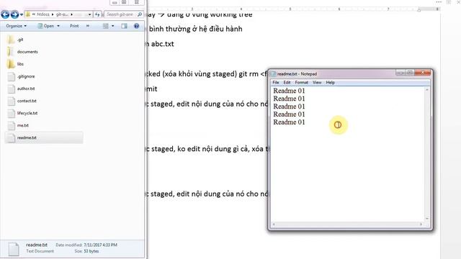Open Notepad File menu
The image size is (461, 259).
tap(276, 83)
